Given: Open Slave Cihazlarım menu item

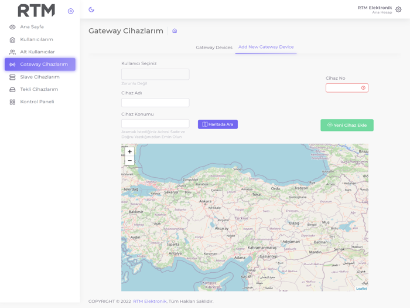Looking at the screenshot, I should (x=40, y=77).
